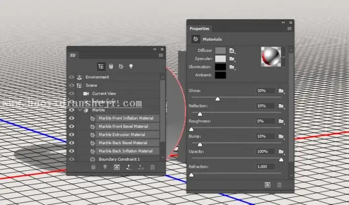Click the Shine slider handle

click(x=218, y=99)
